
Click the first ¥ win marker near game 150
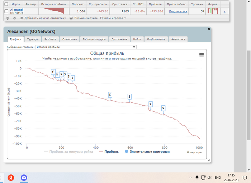(53, 72)
